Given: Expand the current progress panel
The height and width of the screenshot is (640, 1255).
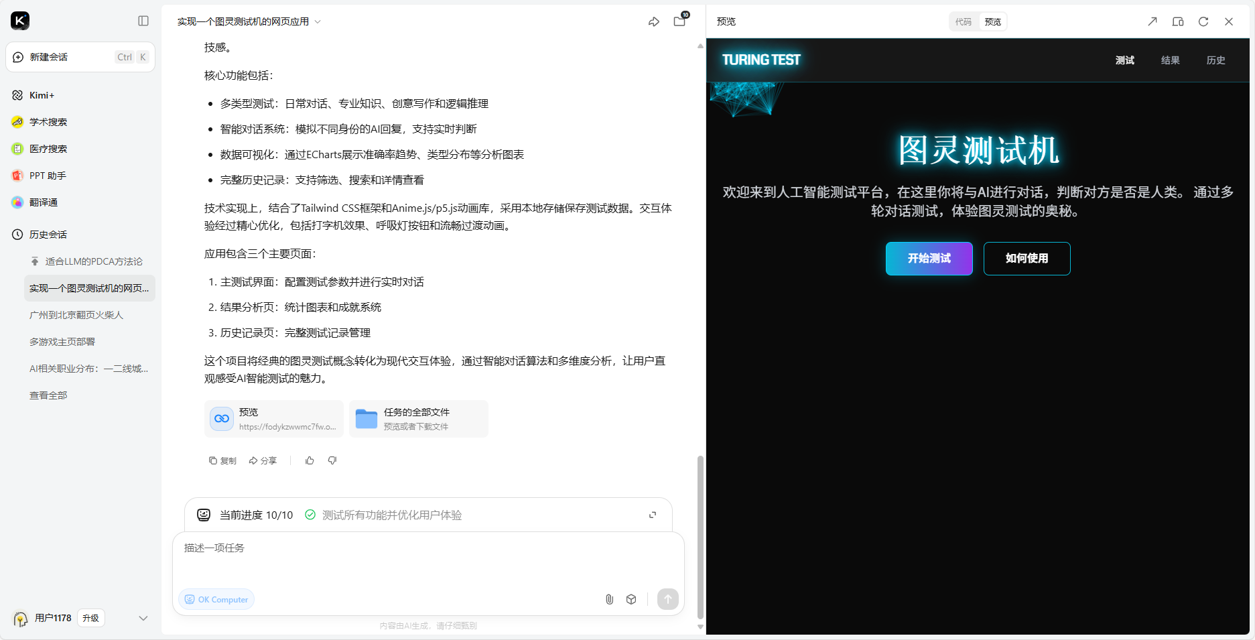Looking at the screenshot, I should coord(652,515).
